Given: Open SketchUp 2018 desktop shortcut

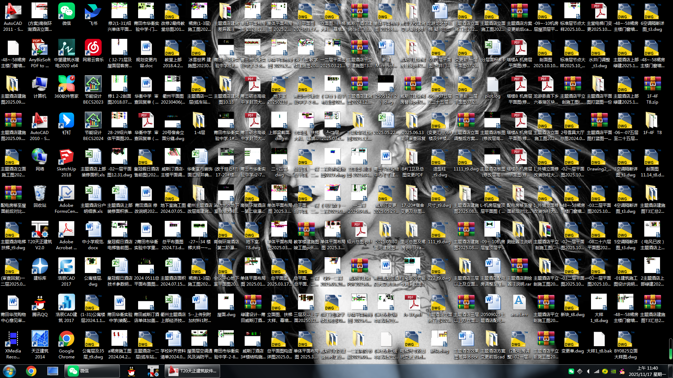Looking at the screenshot, I should click(x=66, y=157).
